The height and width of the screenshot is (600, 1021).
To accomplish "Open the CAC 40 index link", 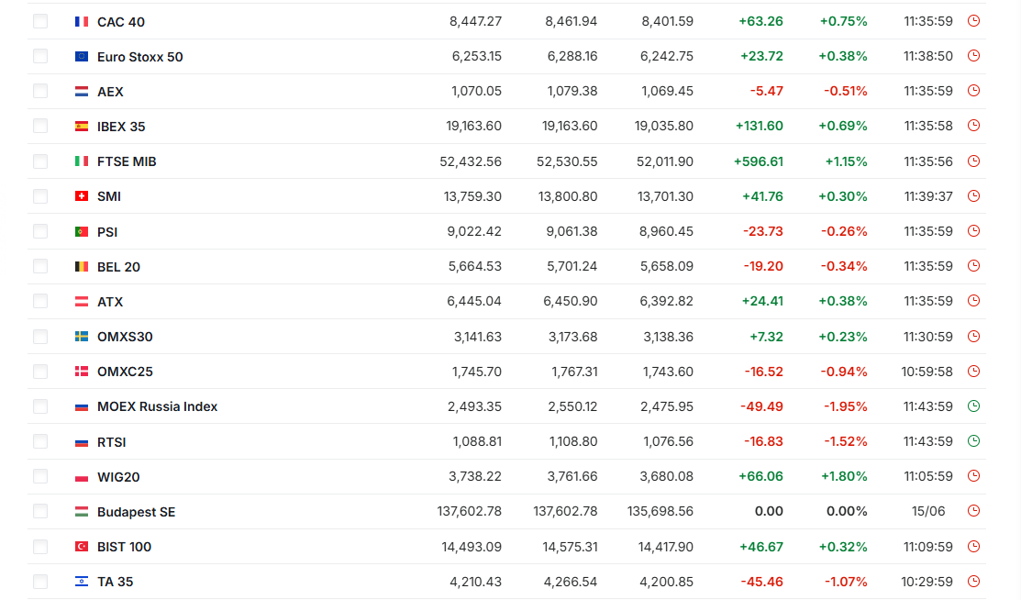I will [x=121, y=22].
